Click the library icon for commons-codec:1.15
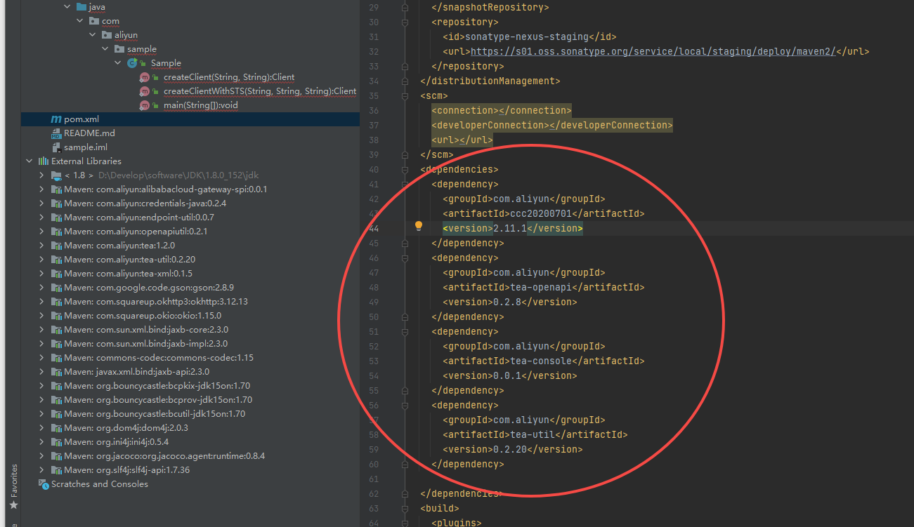 coord(56,358)
